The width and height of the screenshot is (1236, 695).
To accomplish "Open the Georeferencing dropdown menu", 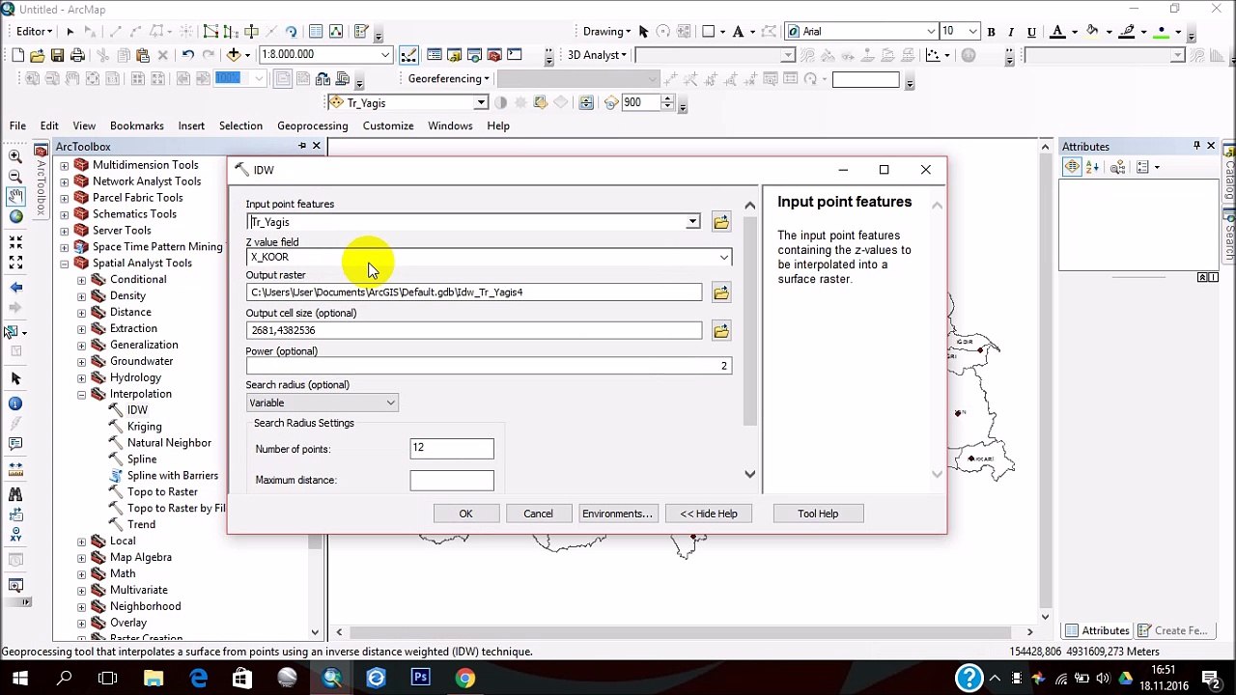I will click(448, 78).
